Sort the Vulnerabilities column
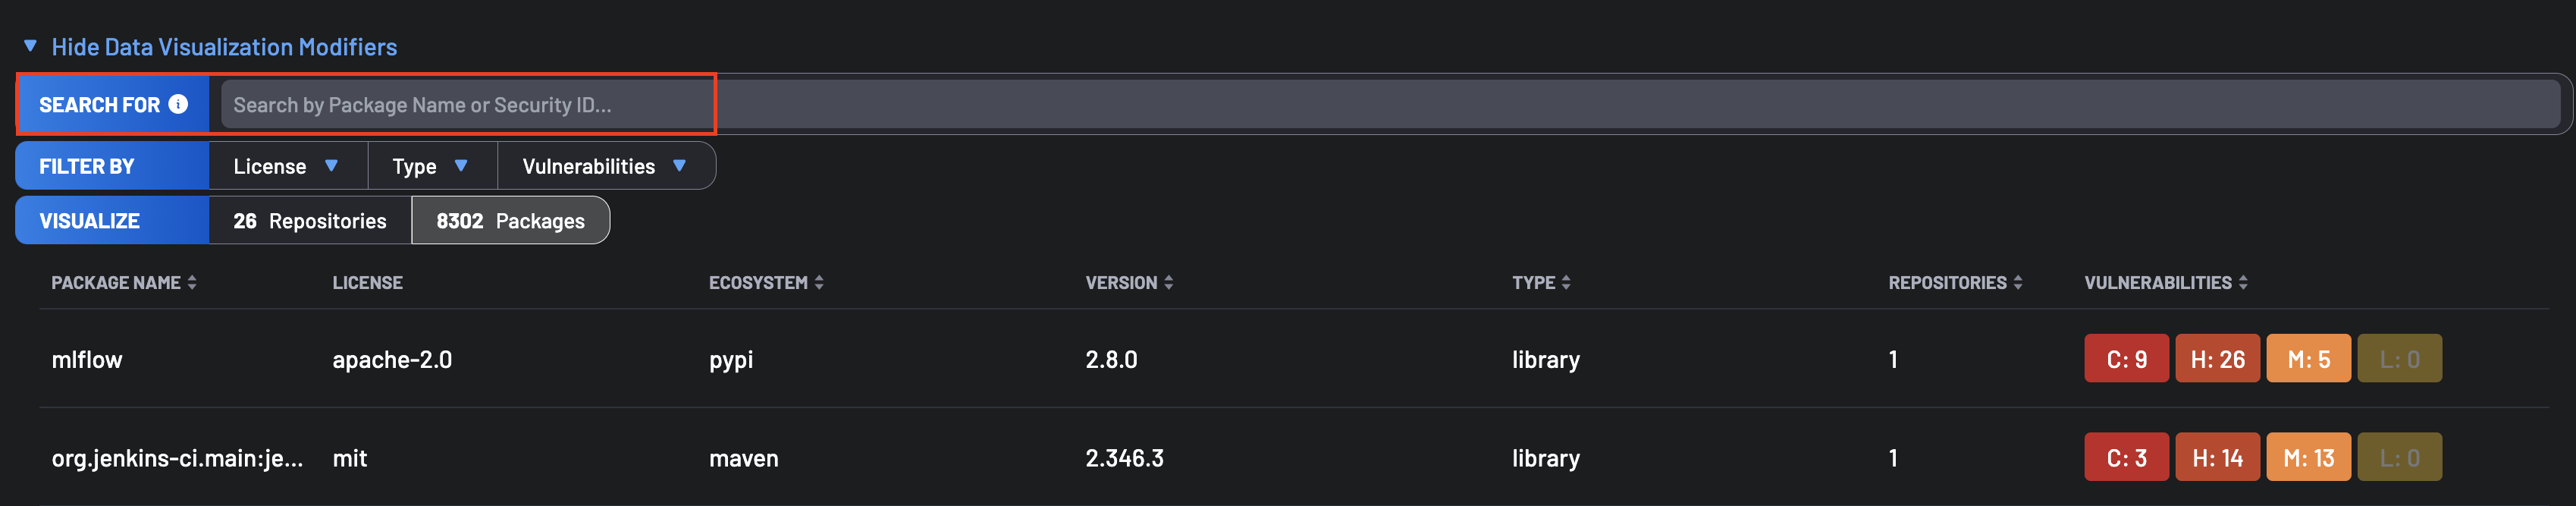The width and height of the screenshot is (2576, 506). point(2242,283)
